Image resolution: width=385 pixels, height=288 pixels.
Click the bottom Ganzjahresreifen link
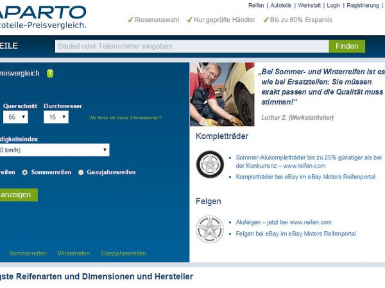pos(123,253)
